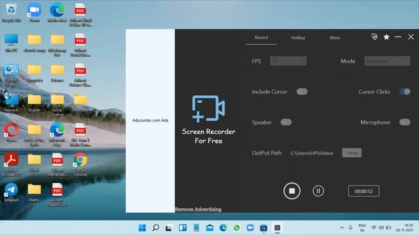The image size is (419, 235).
Task: Select the Adobe Acrobat DC desktop shortcut
Action: (11, 164)
